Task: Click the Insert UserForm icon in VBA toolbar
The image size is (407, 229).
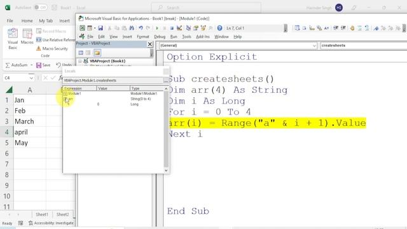Action: pos(90,28)
